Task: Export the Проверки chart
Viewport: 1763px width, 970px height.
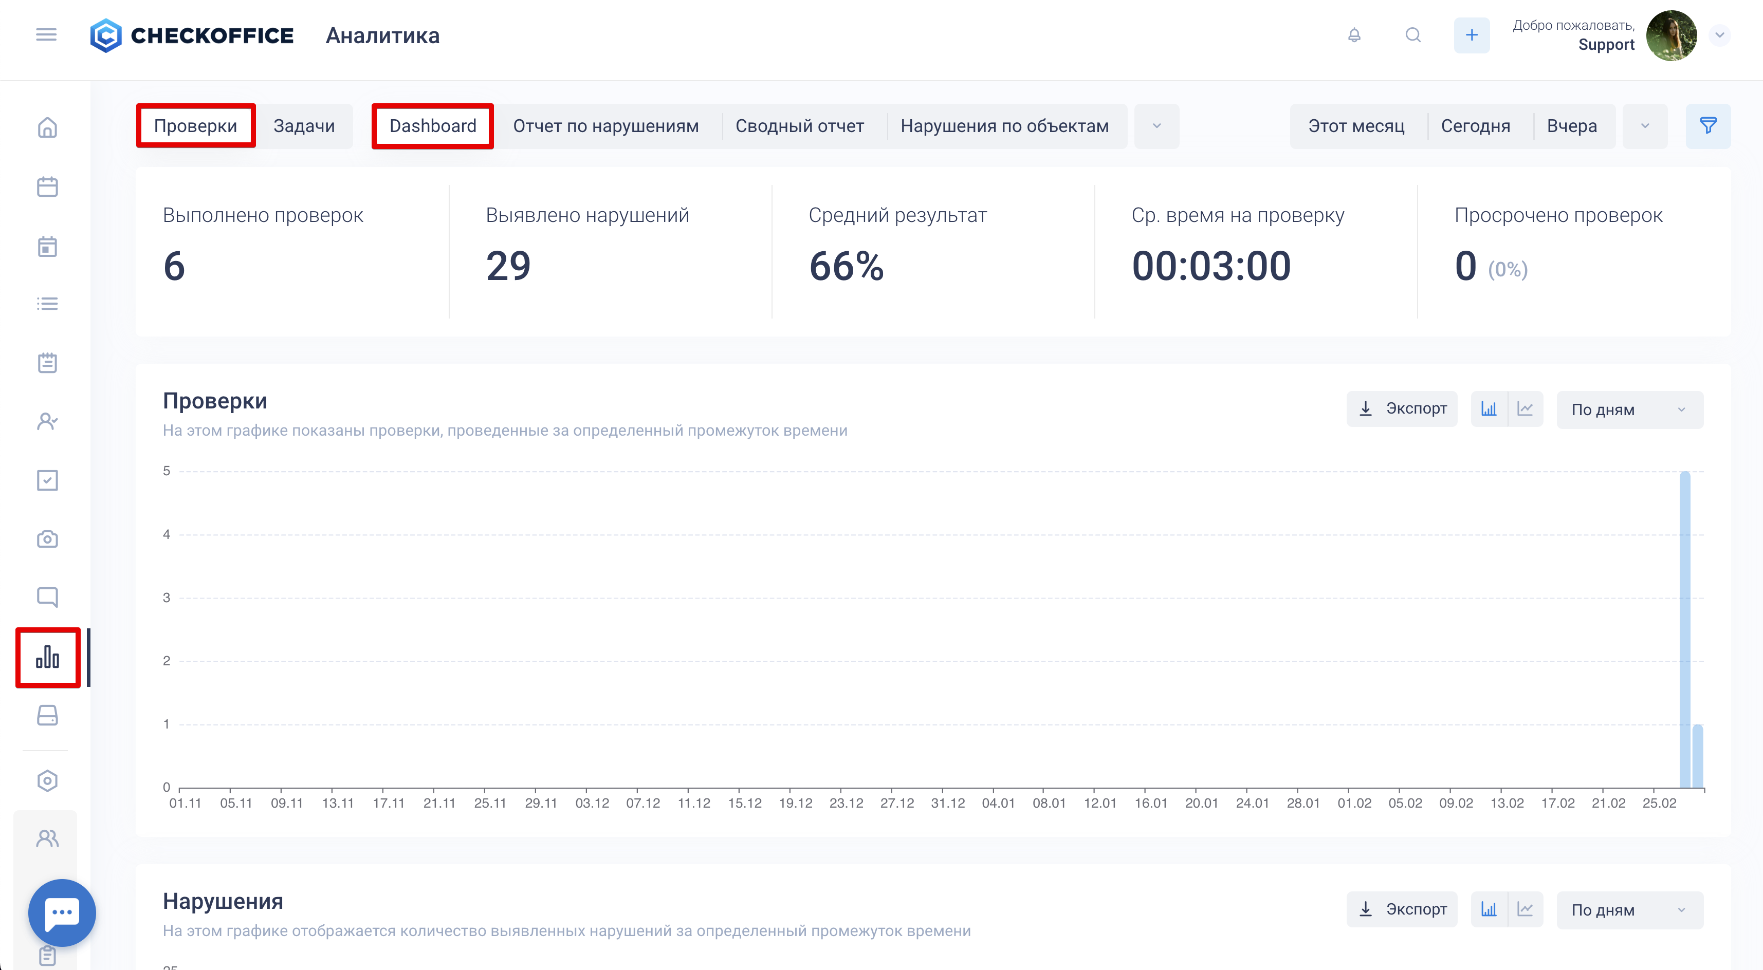Action: 1402,408
